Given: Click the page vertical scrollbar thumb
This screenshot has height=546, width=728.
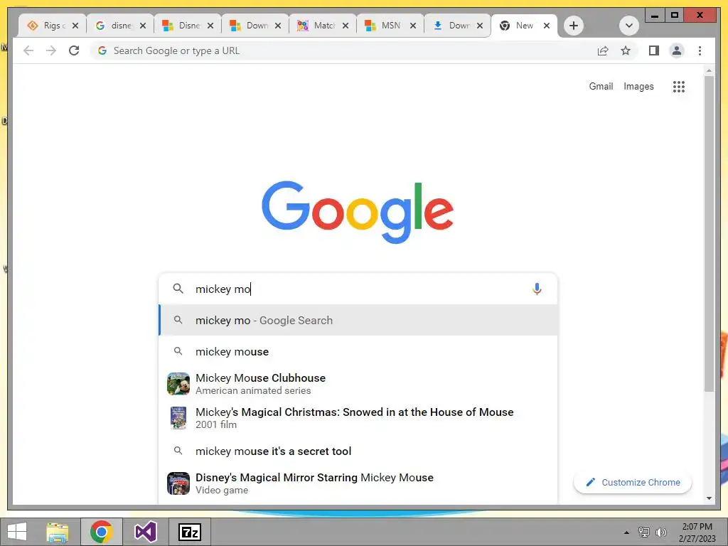Looking at the screenshot, I should coord(709,233).
